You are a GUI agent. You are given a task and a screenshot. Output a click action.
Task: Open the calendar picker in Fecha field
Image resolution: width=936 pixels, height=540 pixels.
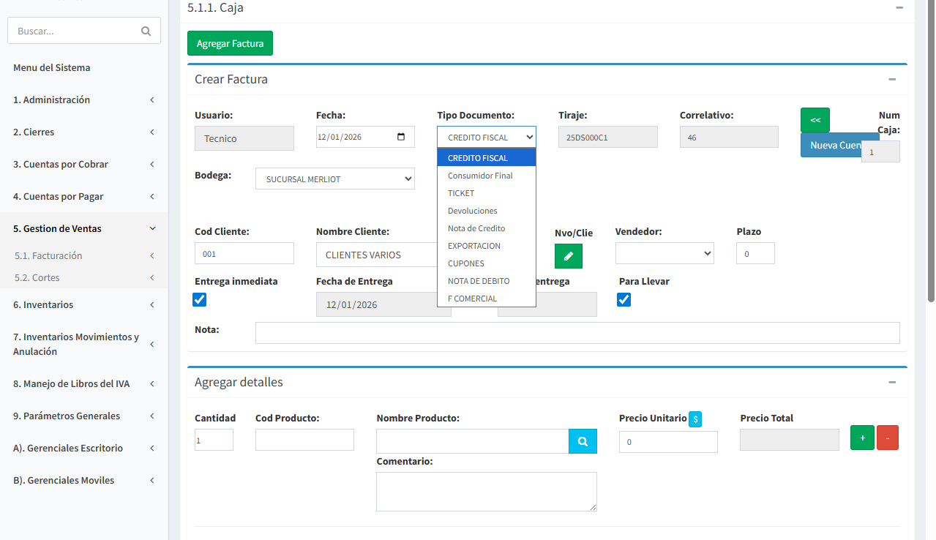coord(400,137)
